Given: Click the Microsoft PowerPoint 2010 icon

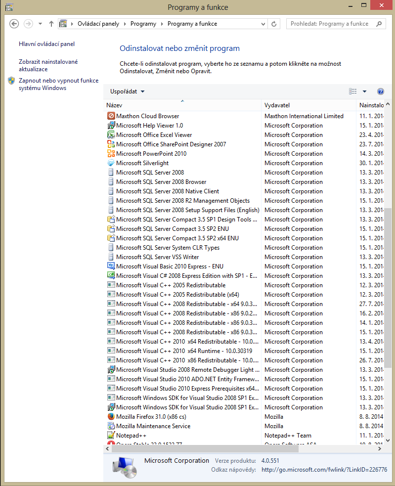Looking at the screenshot, I should [x=111, y=153].
